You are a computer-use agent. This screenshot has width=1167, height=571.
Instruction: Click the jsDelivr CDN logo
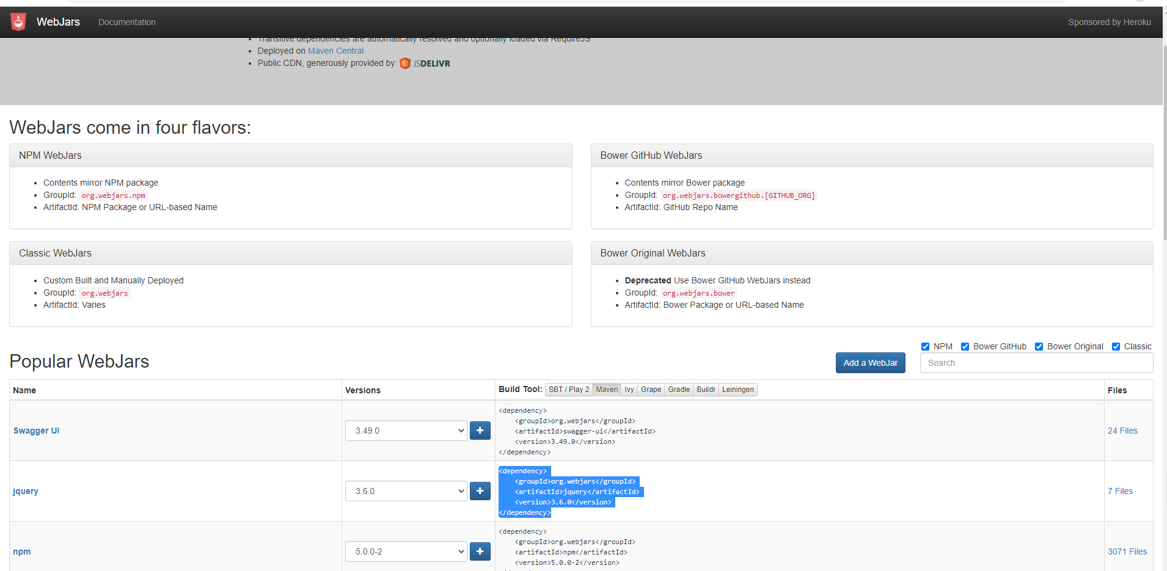point(425,64)
